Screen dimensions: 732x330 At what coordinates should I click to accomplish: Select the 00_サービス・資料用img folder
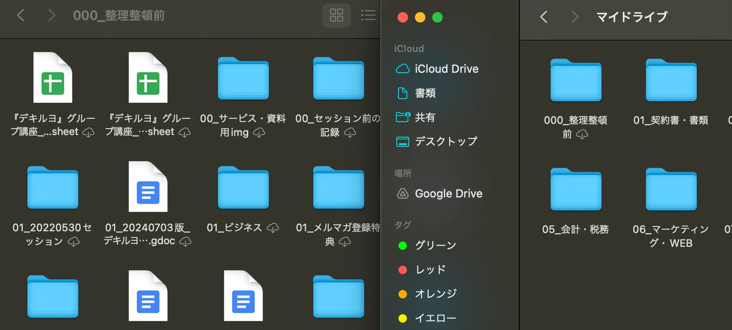tap(243, 78)
